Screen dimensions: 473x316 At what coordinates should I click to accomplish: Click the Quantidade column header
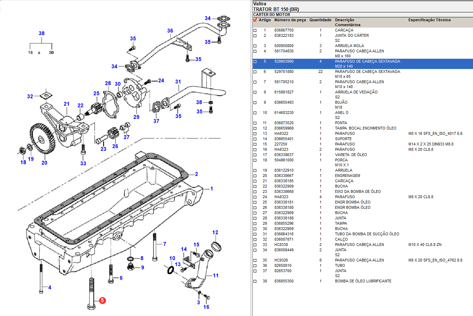(x=320, y=20)
